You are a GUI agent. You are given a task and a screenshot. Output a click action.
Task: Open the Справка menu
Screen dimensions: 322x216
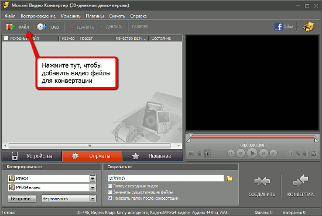138,16
